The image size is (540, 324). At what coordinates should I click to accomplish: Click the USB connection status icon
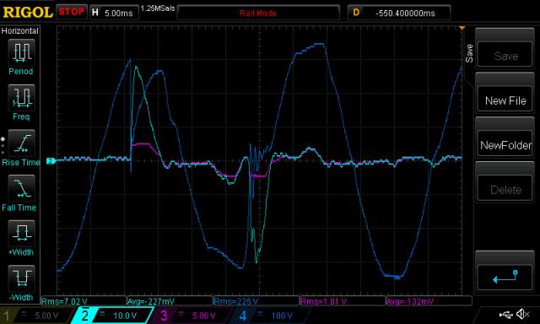[x=506, y=315]
